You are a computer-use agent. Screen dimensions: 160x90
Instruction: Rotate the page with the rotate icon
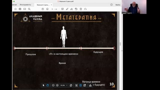point(85,9)
